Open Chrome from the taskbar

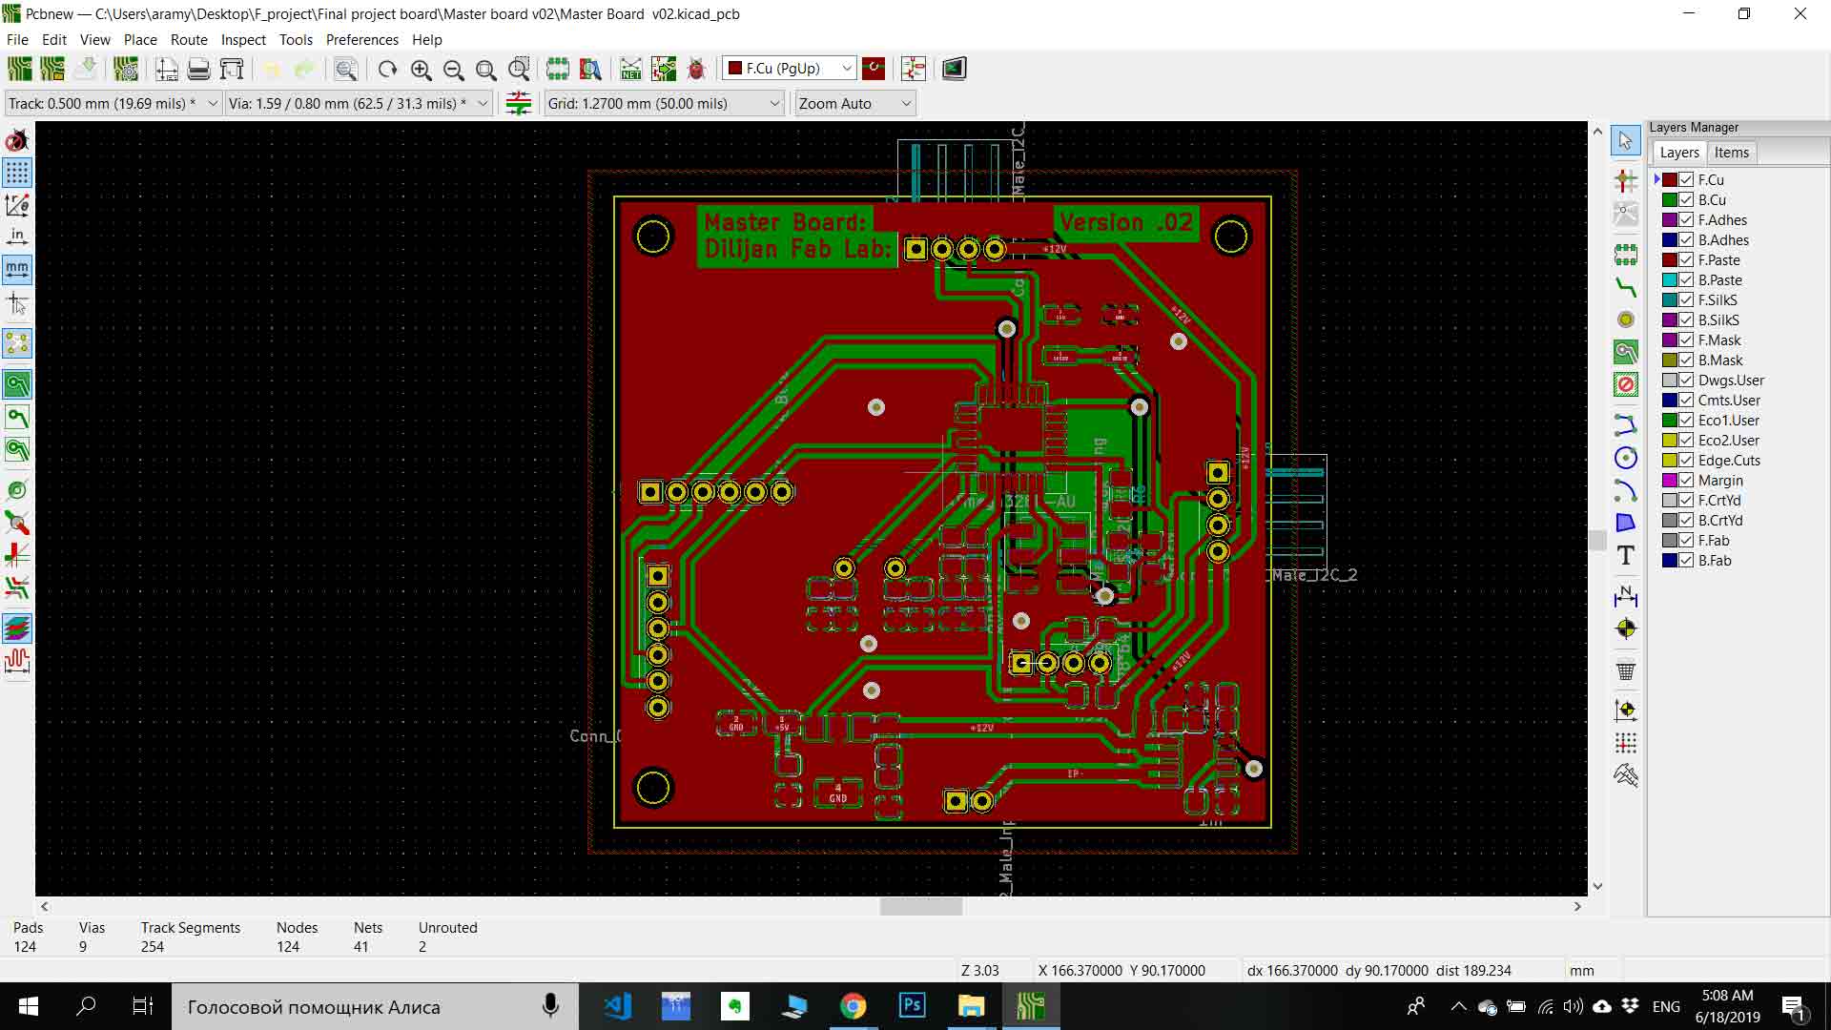click(x=853, y=1006)
